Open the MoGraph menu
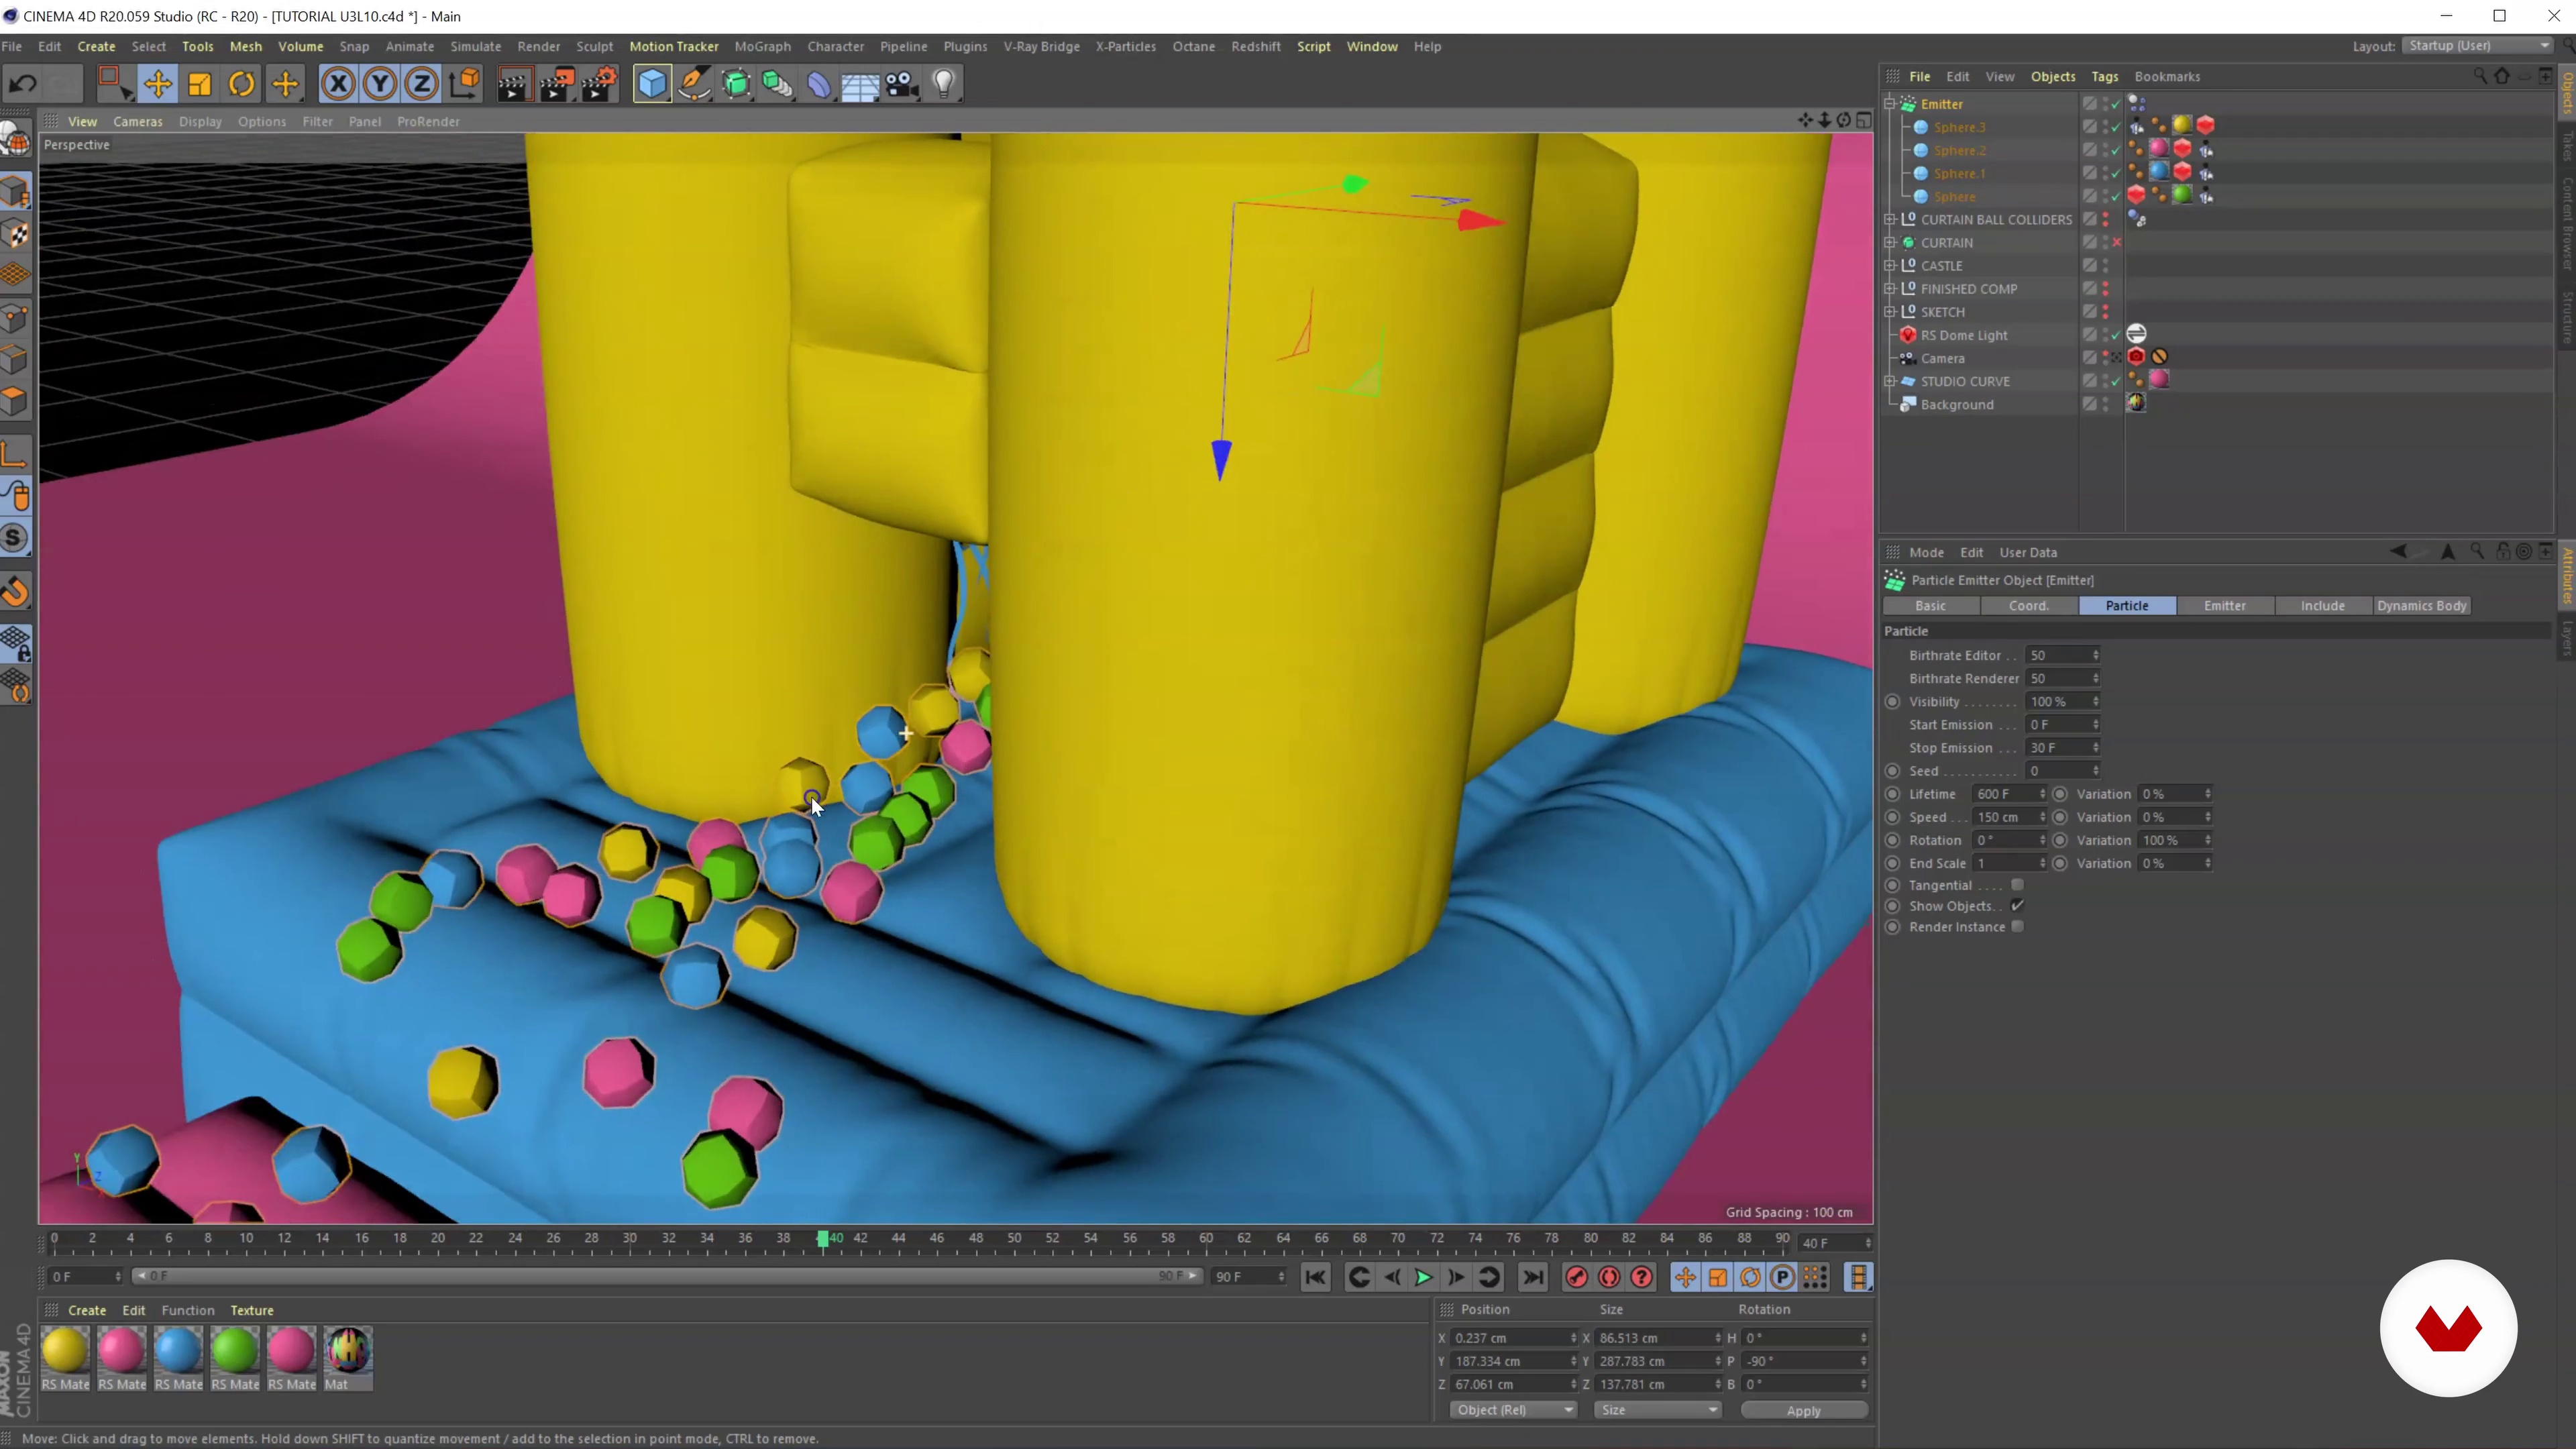2576x1449 pixels. (x=762, y=46)
